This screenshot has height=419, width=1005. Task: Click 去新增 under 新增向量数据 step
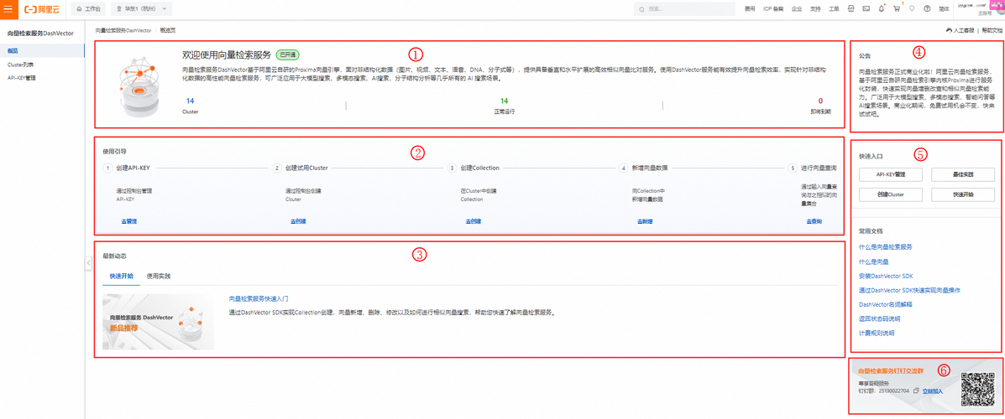(x=644, y=221)
